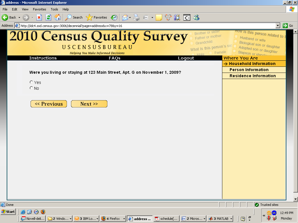The width and height of the screenshot is (298, 223).
Task: Open the History toolbar icon
Action: (114, 17)
